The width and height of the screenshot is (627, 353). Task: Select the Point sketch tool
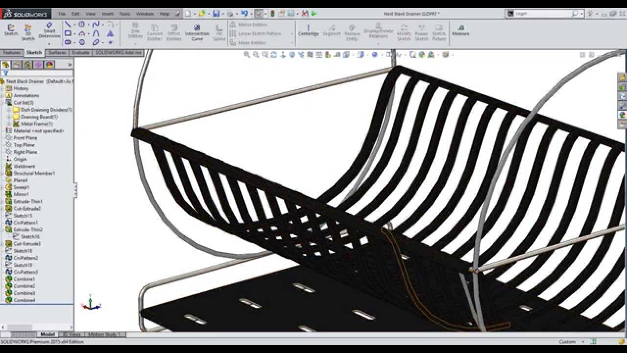point(110,43)
